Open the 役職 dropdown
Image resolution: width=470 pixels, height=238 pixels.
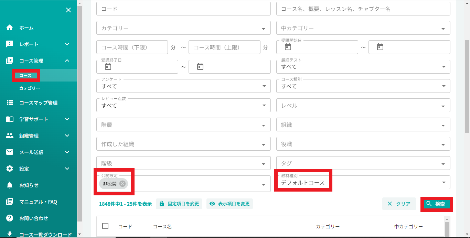coord(363,144)
